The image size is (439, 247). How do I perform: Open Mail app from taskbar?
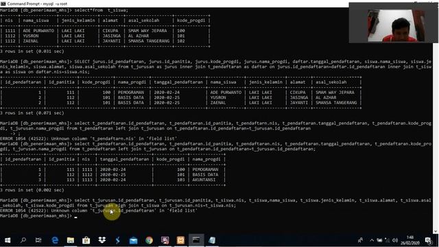point(133,240)
